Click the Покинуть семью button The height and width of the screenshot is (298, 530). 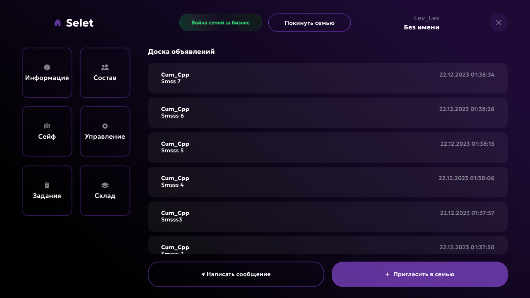point(309,23)
